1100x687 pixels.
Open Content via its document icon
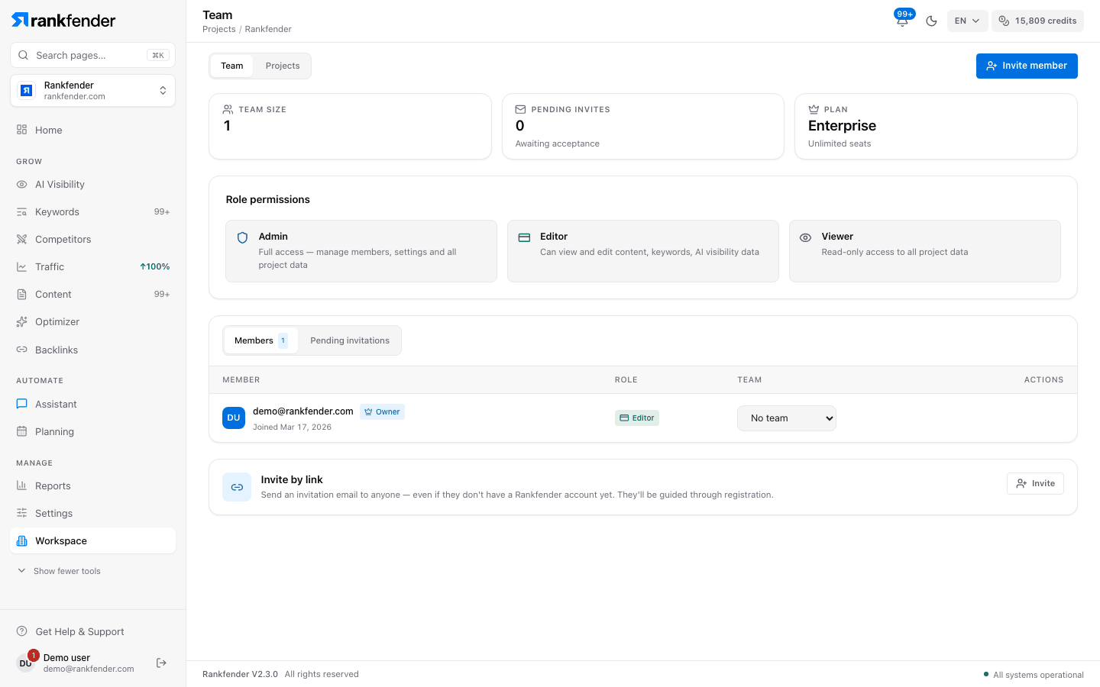pos(21,295)
